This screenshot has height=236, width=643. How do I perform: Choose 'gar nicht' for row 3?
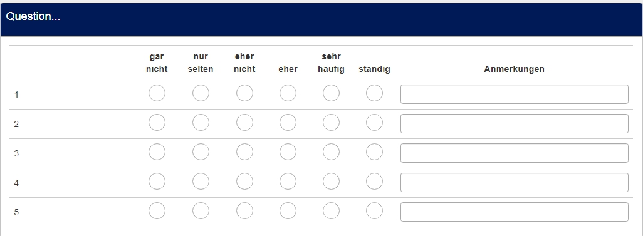coord(157,152)
